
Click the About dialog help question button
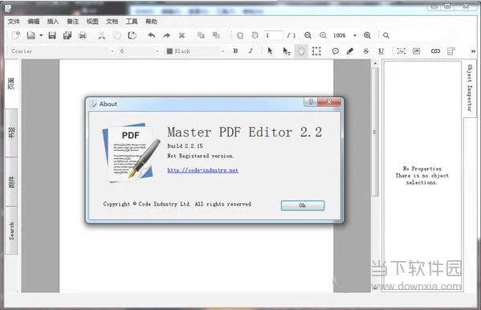point(311,102)
